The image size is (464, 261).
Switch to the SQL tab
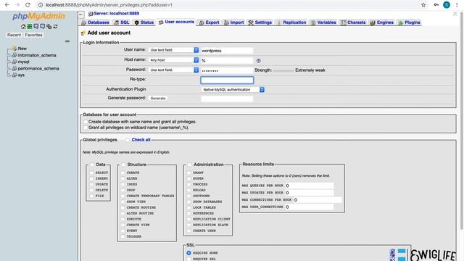(x=122, y=22)
